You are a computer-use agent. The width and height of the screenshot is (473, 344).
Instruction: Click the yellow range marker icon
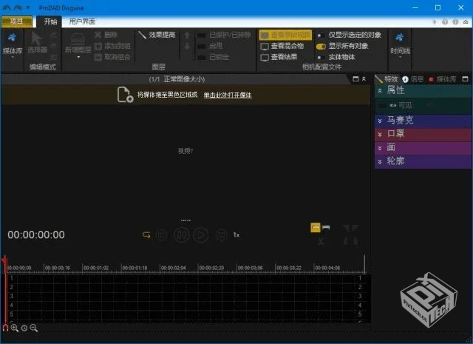coord(316,227)
